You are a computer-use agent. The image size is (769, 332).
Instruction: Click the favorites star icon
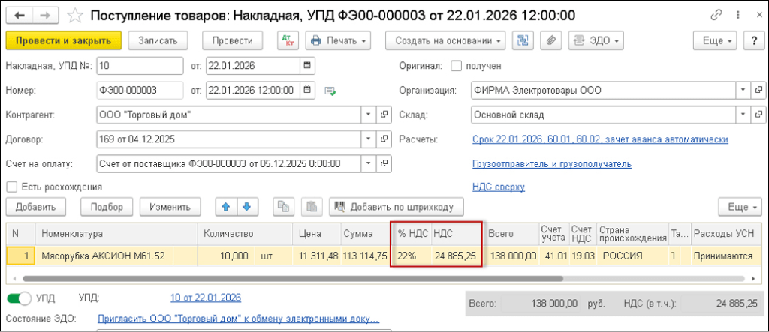pos(75,15)
